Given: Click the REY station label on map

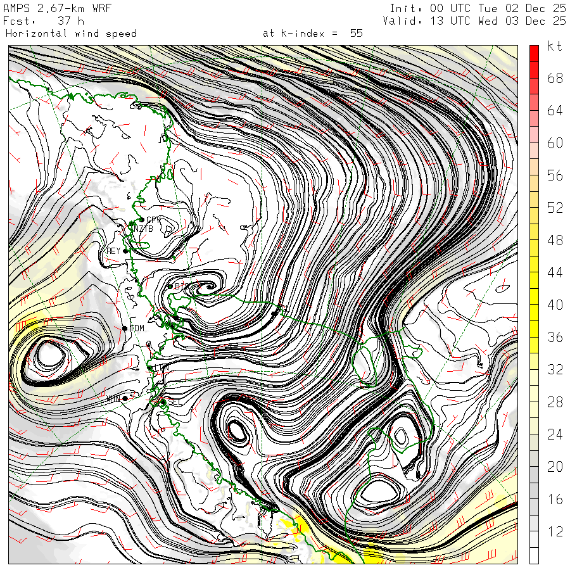Looking at the screenshot, I should 113,251.
